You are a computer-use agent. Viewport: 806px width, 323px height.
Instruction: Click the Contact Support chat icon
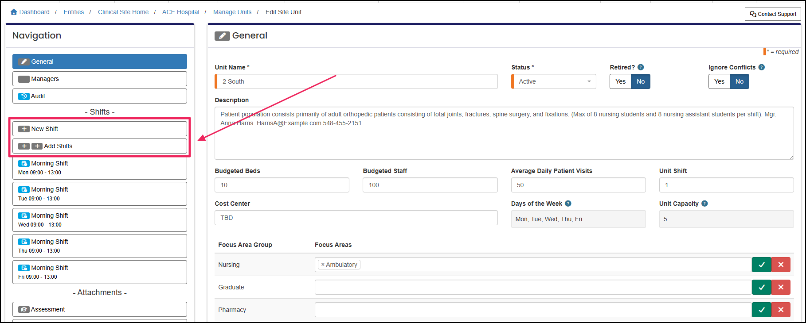pyautogui.click(x=753, y=14)
